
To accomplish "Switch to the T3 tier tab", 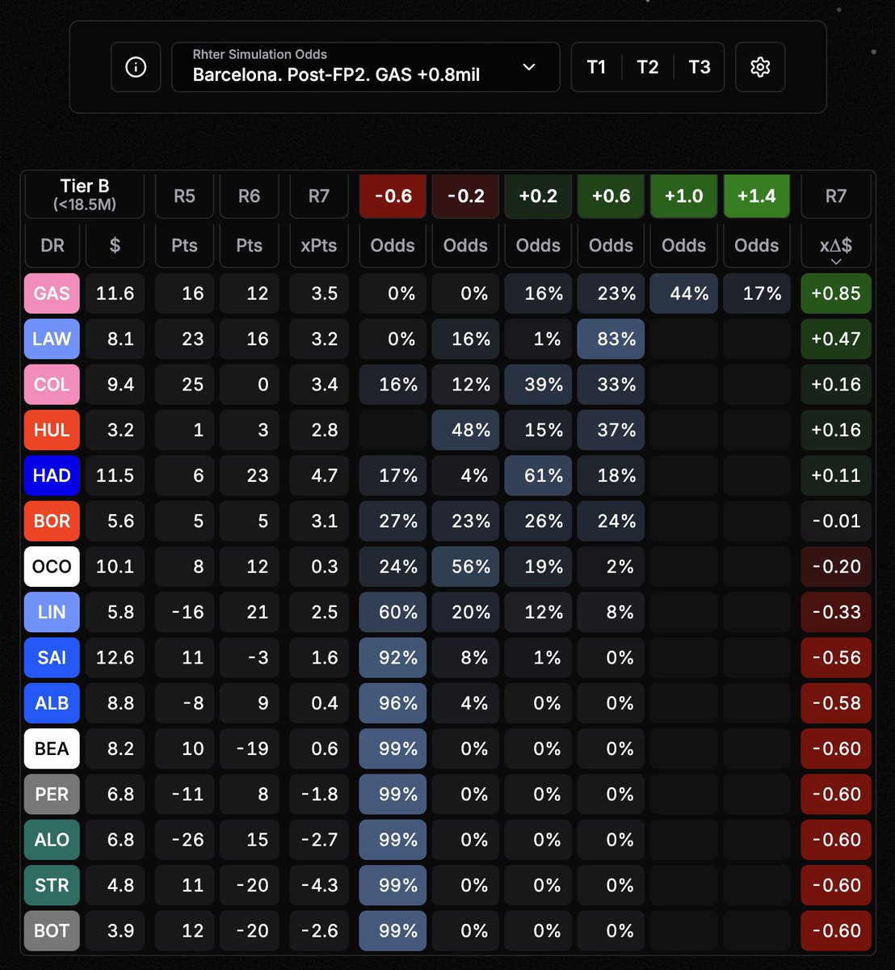I will coord(700,67).
